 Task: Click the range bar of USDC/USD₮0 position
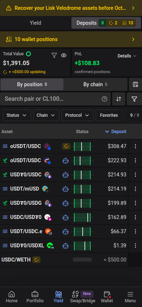pos(82,218)
